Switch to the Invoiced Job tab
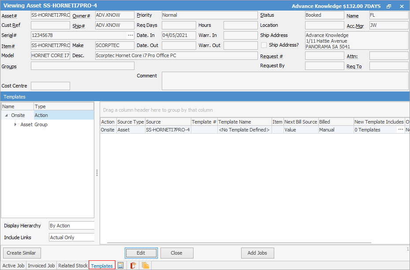This screenshot has width=410, height=270. [x=41, y=266]
